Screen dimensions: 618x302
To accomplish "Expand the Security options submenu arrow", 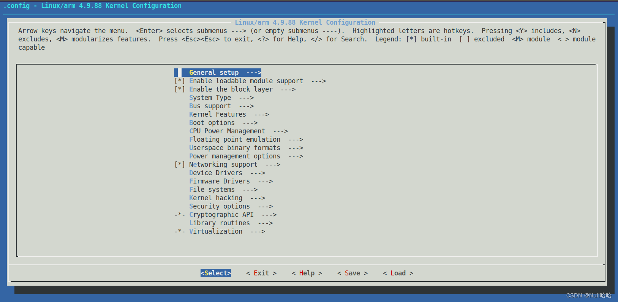I will [265, 206].
